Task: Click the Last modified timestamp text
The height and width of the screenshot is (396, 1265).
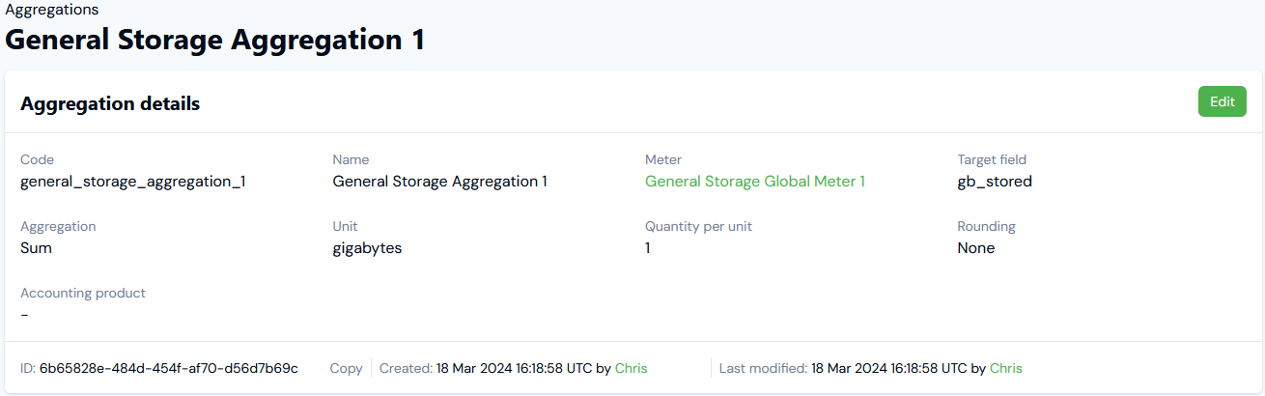Action: [x=888, y=368]
